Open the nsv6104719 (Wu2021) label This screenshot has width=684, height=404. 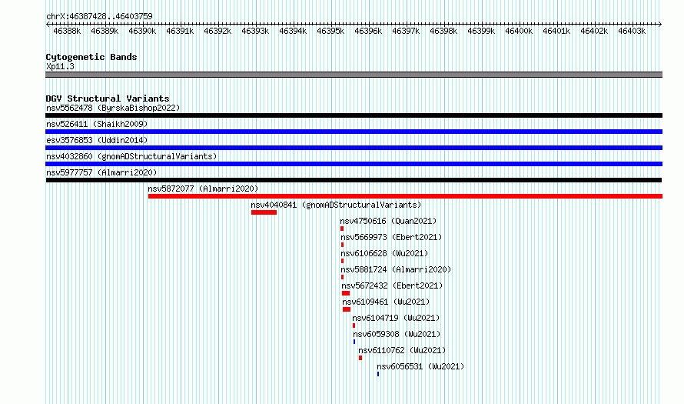click(x=396, y=318)
